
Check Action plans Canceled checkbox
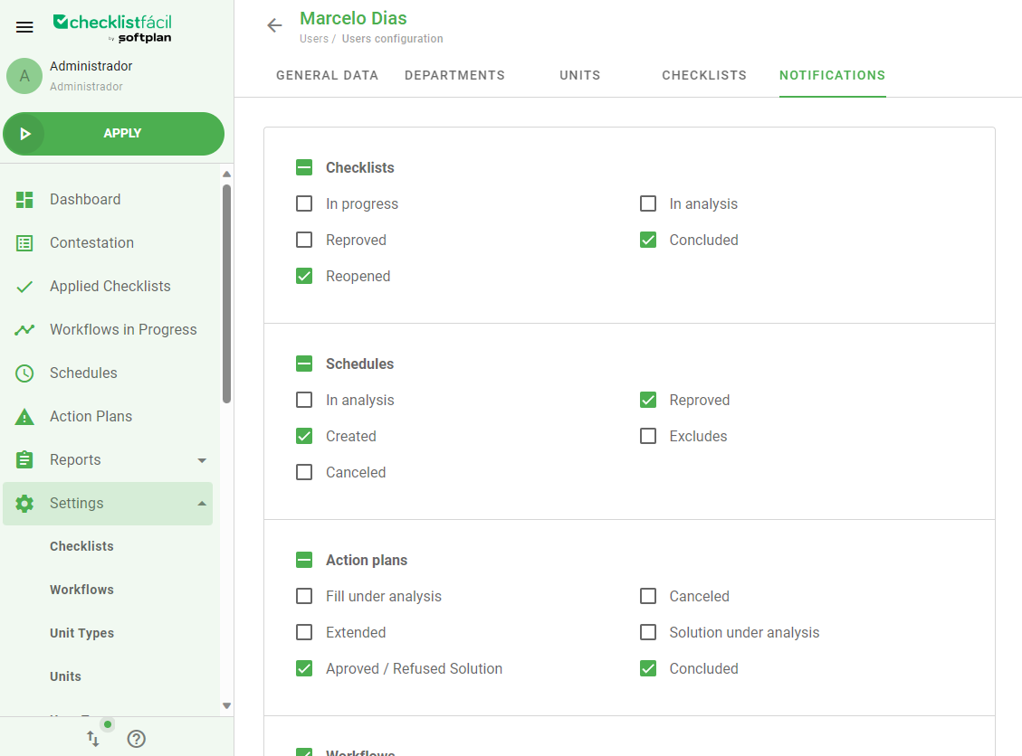tap(648, 596)
